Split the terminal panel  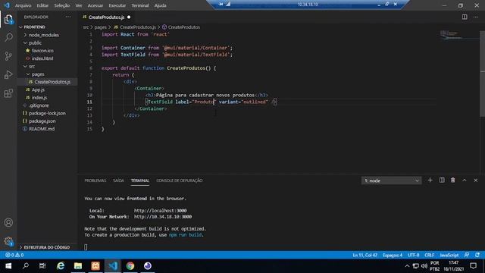tap(442, 180)
